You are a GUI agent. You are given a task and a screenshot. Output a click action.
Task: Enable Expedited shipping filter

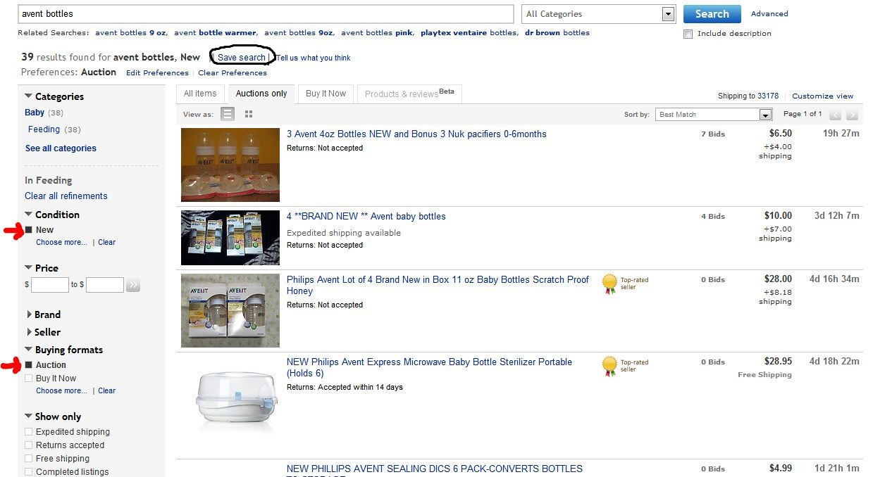point(29,432)
